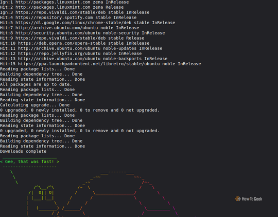Click the ppa.launchpadcontent.net libretro line
278x217 pixels.
100,64
